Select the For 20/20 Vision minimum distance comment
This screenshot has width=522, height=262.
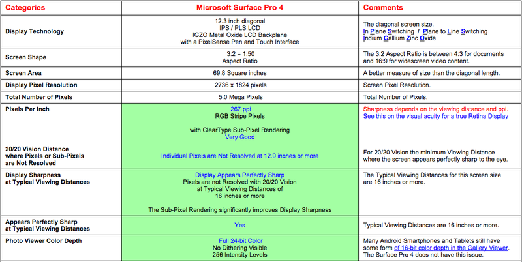[x=435, y=156]
